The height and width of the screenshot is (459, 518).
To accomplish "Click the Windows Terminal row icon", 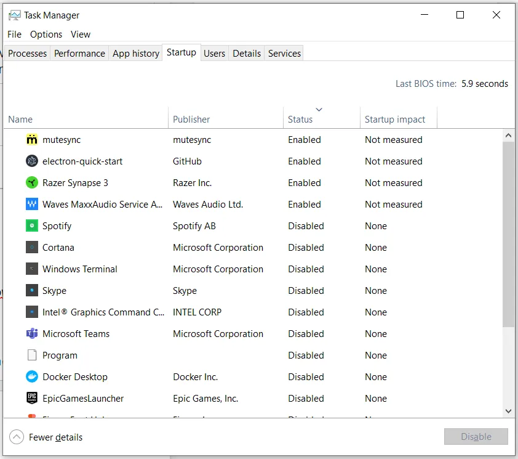I will click(x=32, y=269).
